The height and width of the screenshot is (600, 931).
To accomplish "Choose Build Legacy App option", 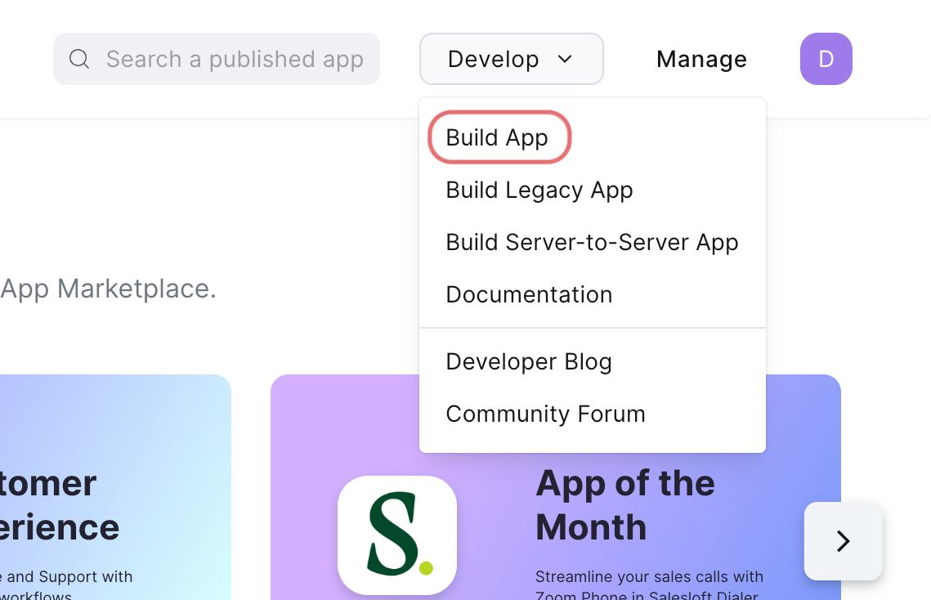I will pos(539,190).
